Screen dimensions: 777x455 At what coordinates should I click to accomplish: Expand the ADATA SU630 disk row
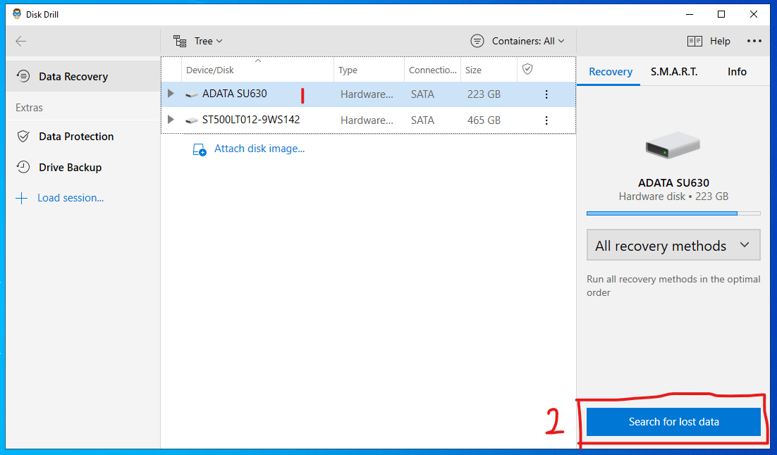(x=171, y=94)
